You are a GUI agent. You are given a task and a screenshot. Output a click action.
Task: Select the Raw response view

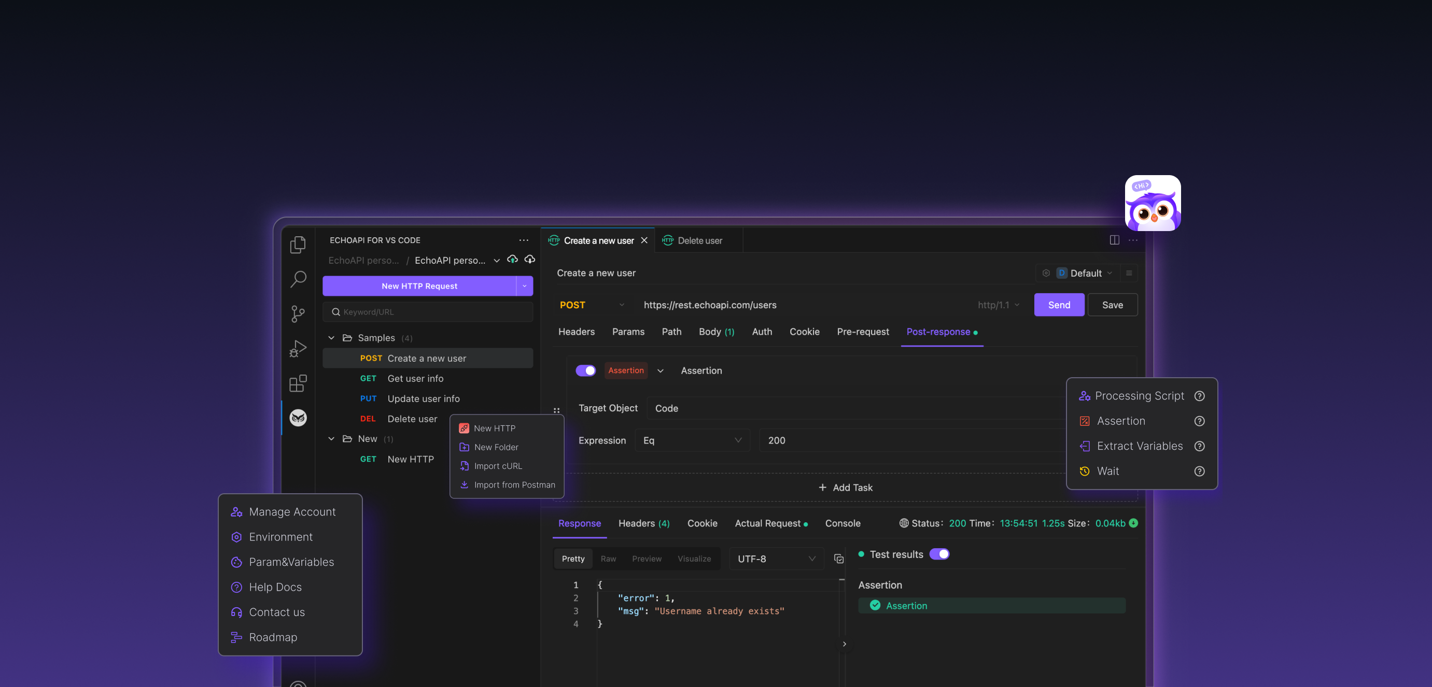coord(608,559)
